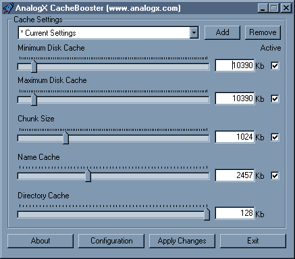Screen dimensions: 295x259
Task: Focus the Name Cache 2457 value field
Action: click(x=235, y=175)
